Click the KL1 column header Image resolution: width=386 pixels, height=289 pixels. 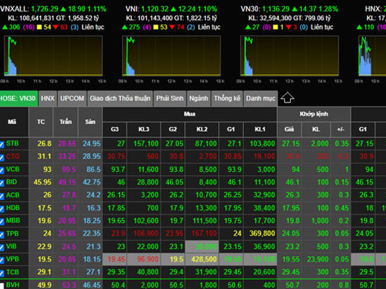[x=260, y=129]
